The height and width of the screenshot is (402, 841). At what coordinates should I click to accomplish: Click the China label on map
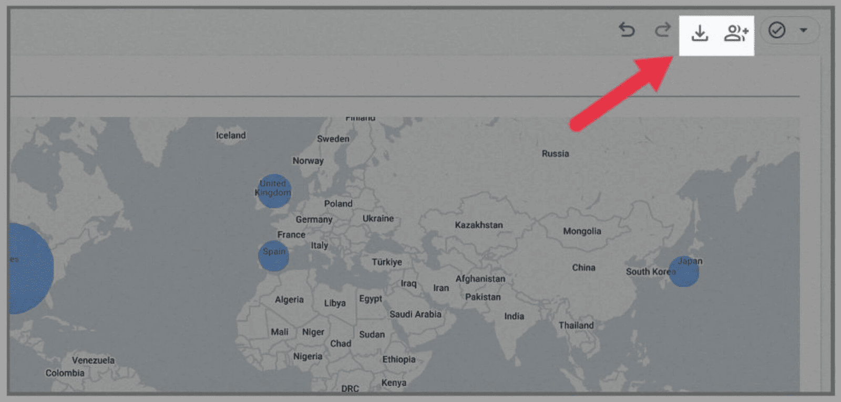click(x=583, y=268)
